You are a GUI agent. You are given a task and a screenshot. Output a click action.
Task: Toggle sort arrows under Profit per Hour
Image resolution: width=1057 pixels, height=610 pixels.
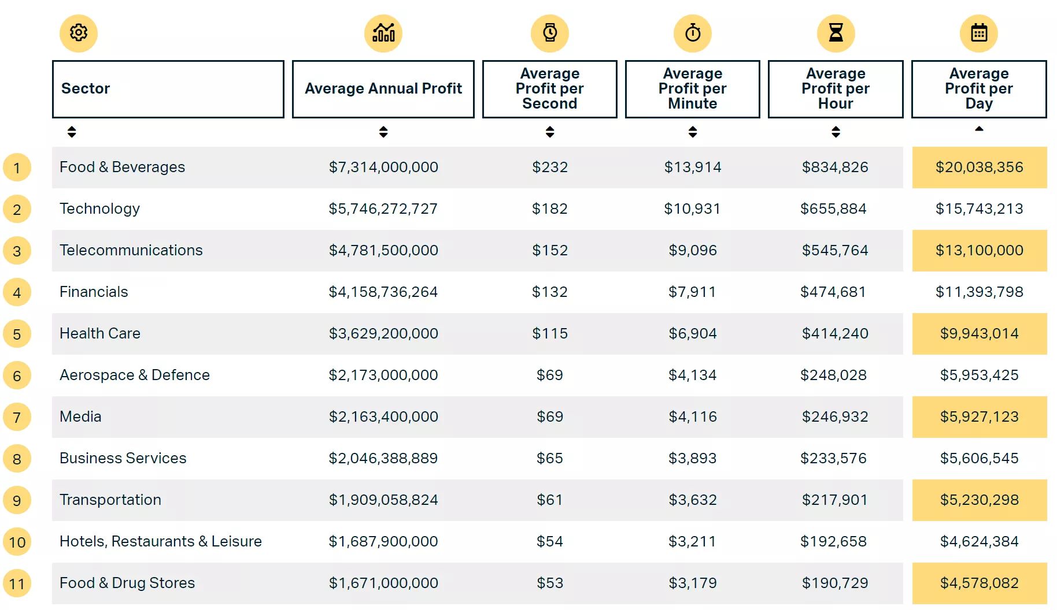[836, 132]
